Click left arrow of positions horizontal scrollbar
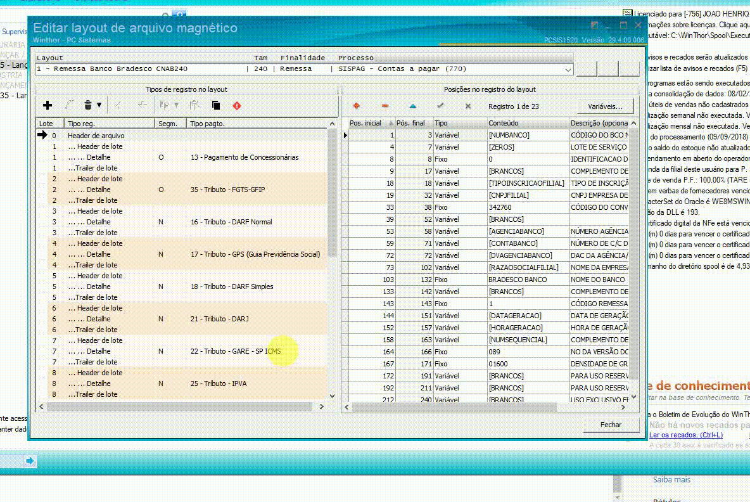Image resolution: width=750 pixels, height=502 pixels. pyautogui.click(x=347, y=408)
